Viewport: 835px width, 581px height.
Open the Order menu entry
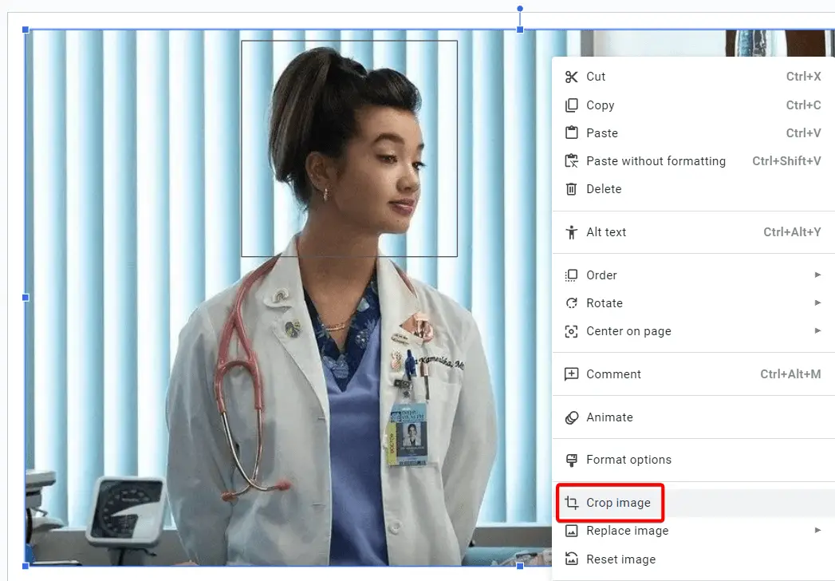(693, 275)
